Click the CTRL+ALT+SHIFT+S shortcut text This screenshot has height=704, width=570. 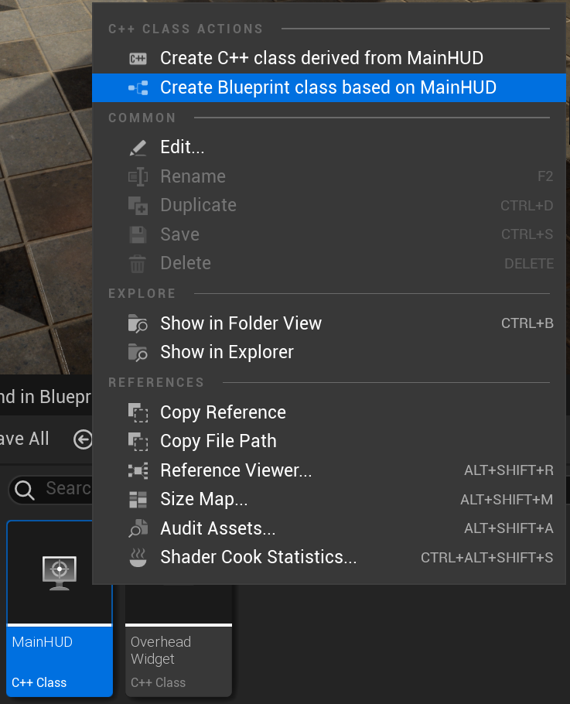tap(487, 558)
